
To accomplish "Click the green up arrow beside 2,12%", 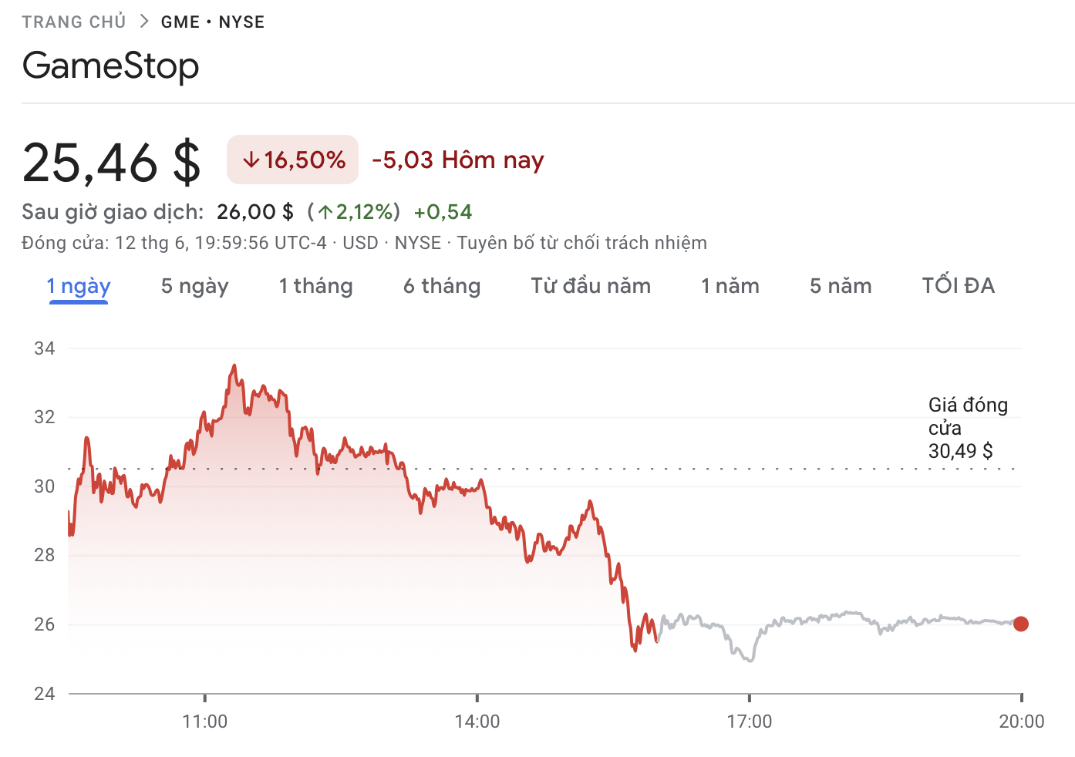I will pyautogui.click(x=325, y=212).
